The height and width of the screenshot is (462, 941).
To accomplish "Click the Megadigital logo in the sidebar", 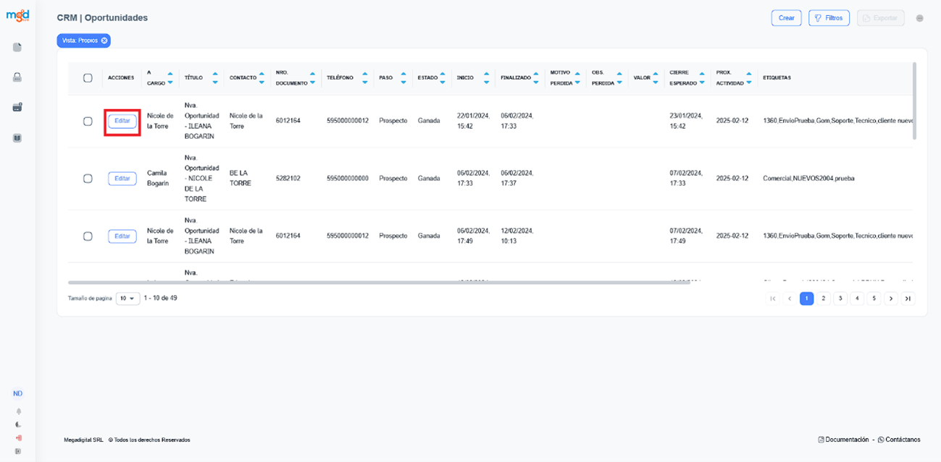I will 17,16.
